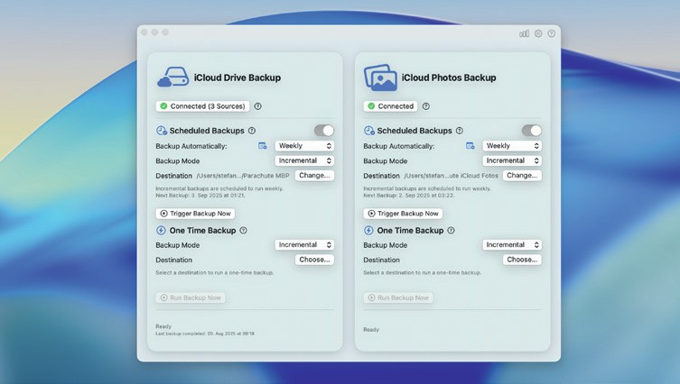This screenshot has width=680, height=384.
Task: Click the calendar schedule icon in iCloud Photos Backup
Action: [x=470, y=146]
